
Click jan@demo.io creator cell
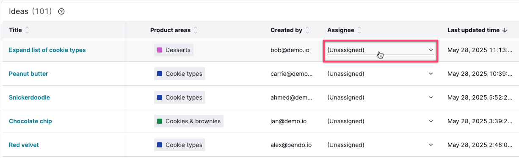289,121
